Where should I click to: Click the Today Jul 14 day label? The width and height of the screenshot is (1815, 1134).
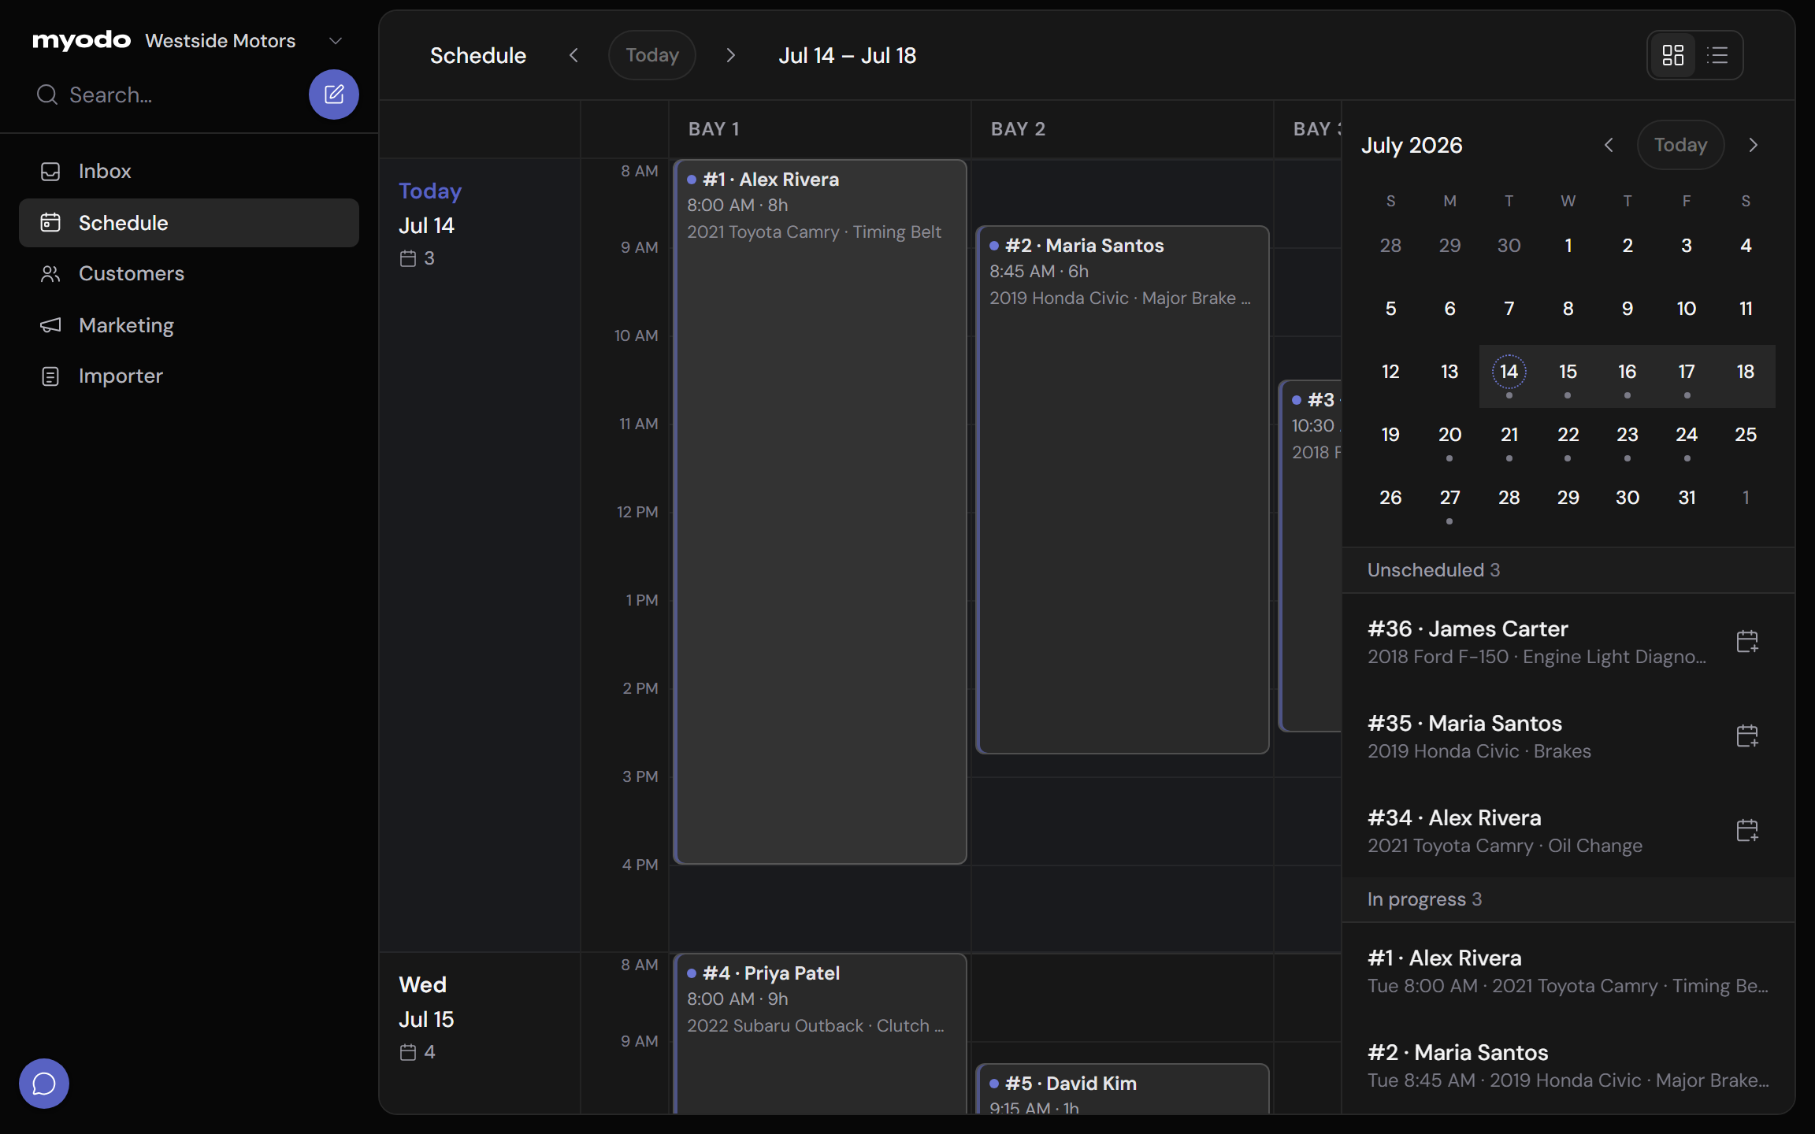[430, 208]
